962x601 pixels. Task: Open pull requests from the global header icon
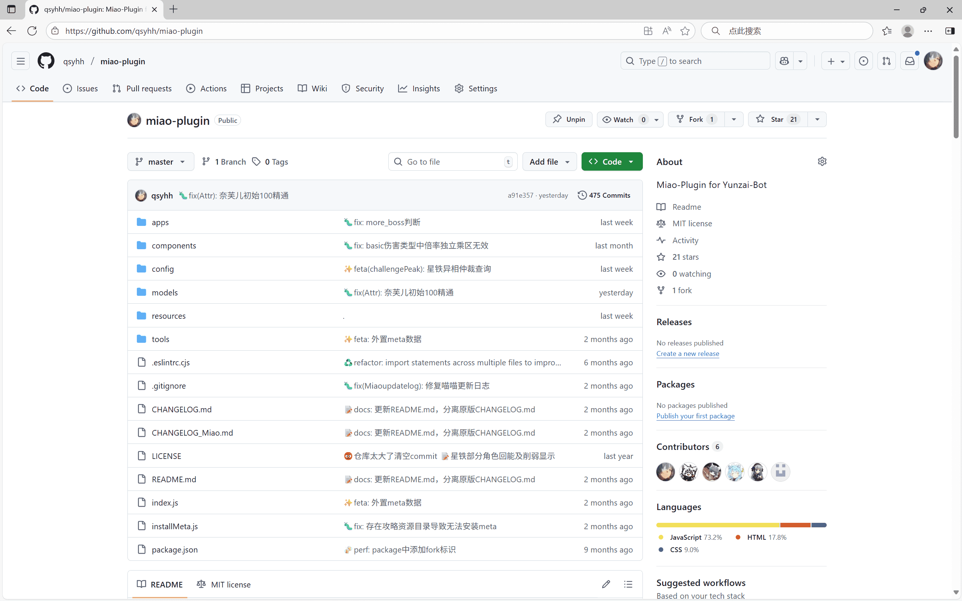coord(886,61)
